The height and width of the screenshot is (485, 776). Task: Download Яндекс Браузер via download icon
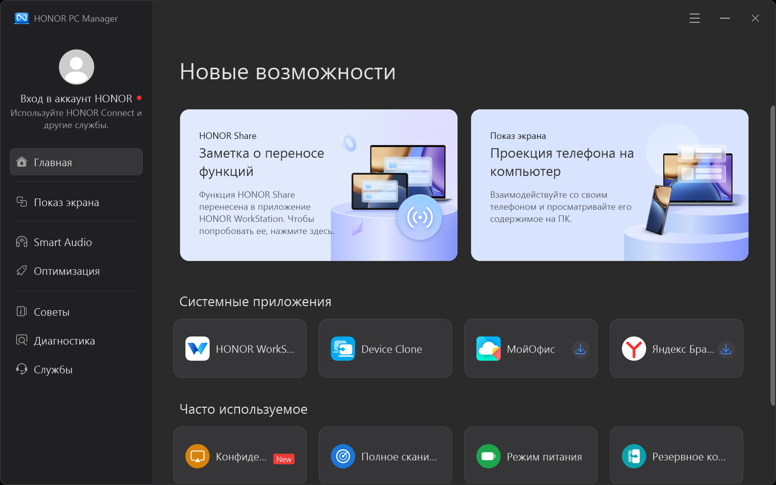pos(726,349)
